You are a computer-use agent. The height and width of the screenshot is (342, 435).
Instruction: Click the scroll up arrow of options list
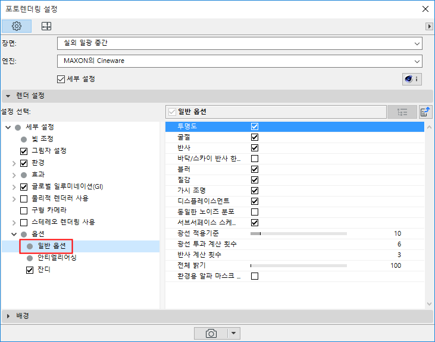429,127
